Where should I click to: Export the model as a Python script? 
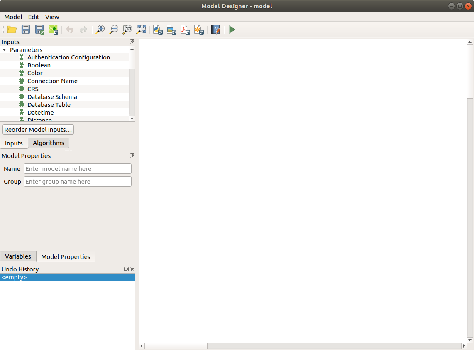coord(158,30)
